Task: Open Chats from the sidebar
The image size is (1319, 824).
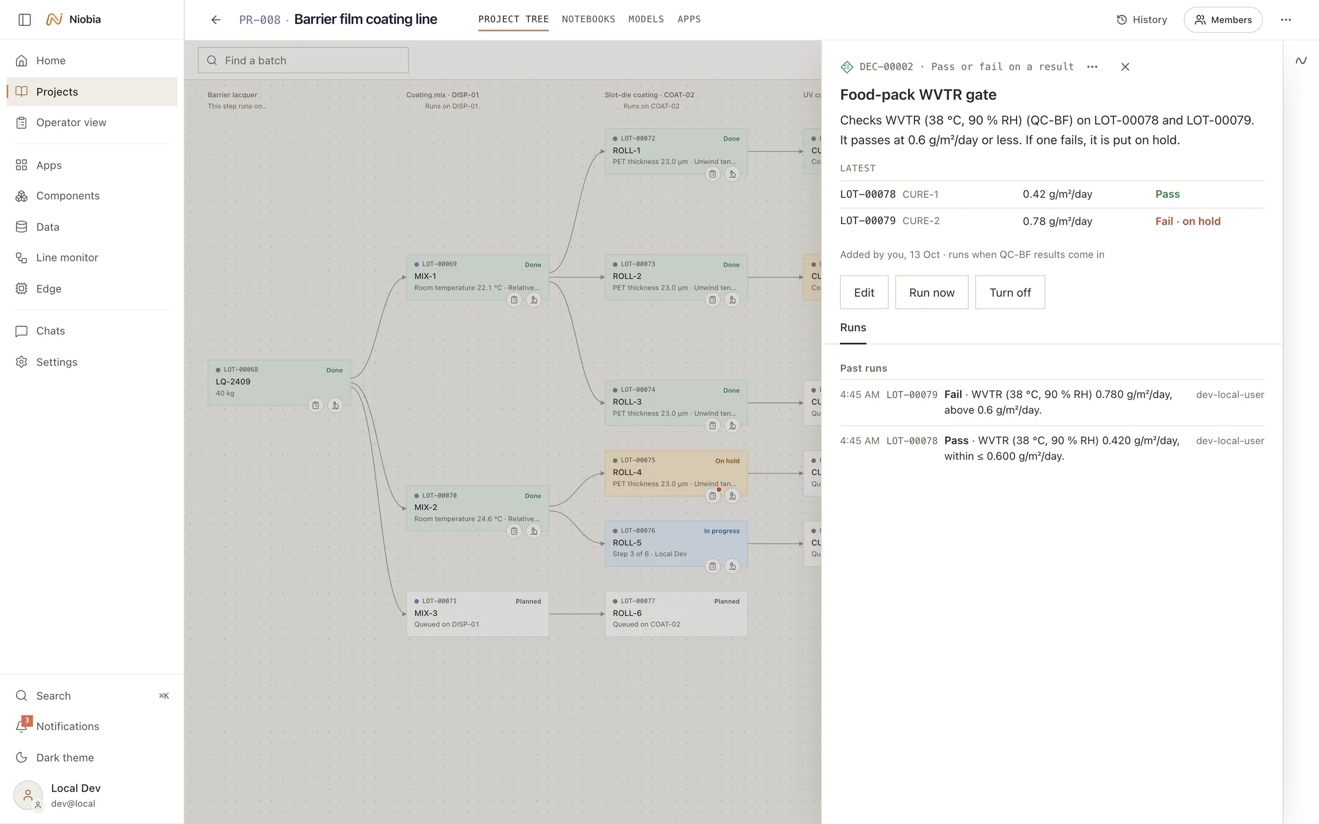Action: coord(92,331)
